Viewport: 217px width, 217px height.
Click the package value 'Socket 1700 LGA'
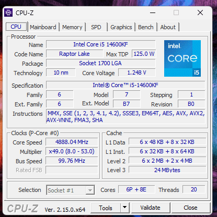coord(101,63)
